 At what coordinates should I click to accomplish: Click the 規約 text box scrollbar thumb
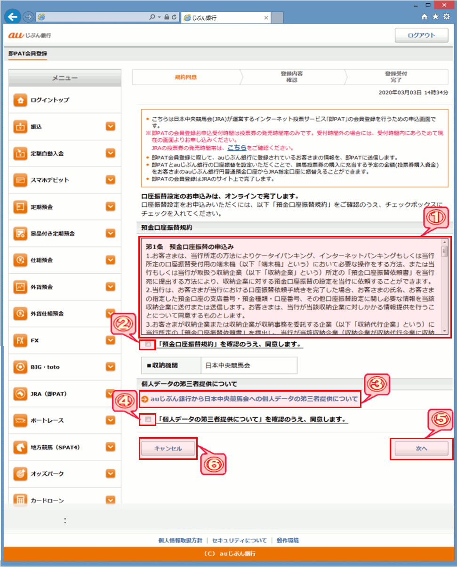click(x=444, y=252)
